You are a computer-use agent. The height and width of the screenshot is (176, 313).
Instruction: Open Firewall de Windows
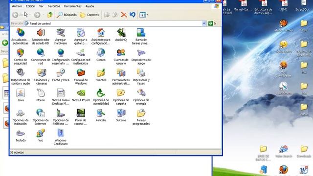[81, 77]
